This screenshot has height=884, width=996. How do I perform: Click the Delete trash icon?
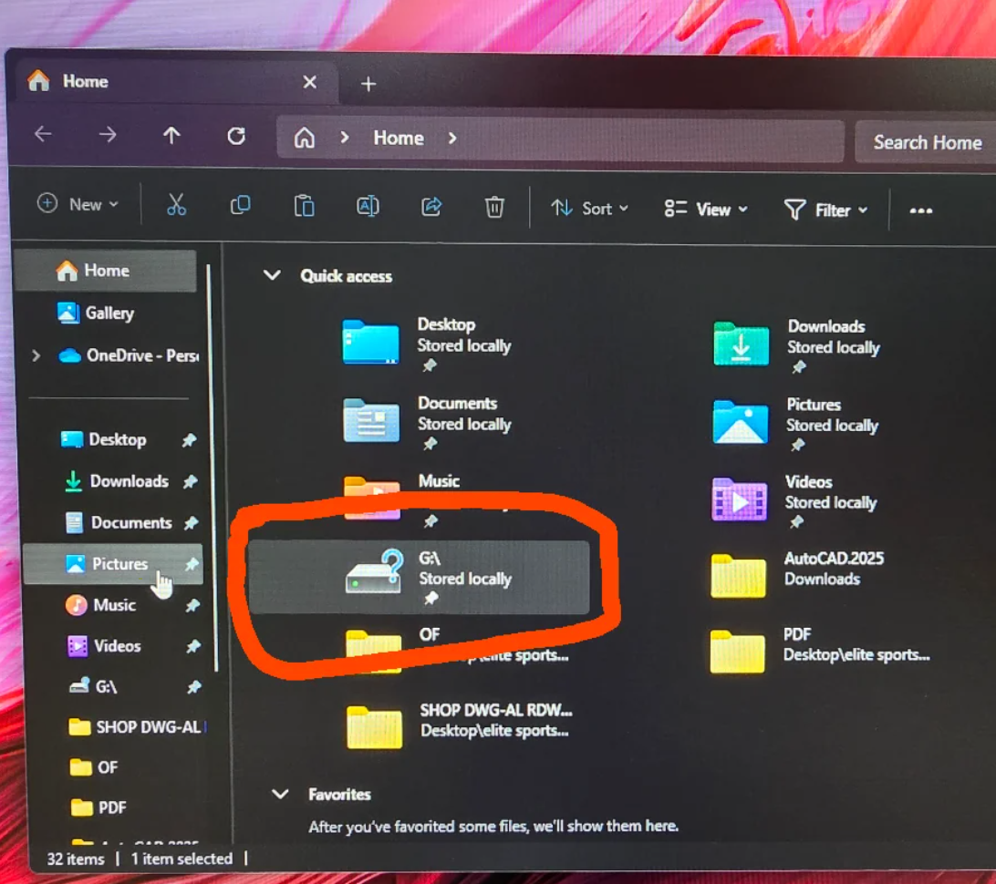(494, 207)
